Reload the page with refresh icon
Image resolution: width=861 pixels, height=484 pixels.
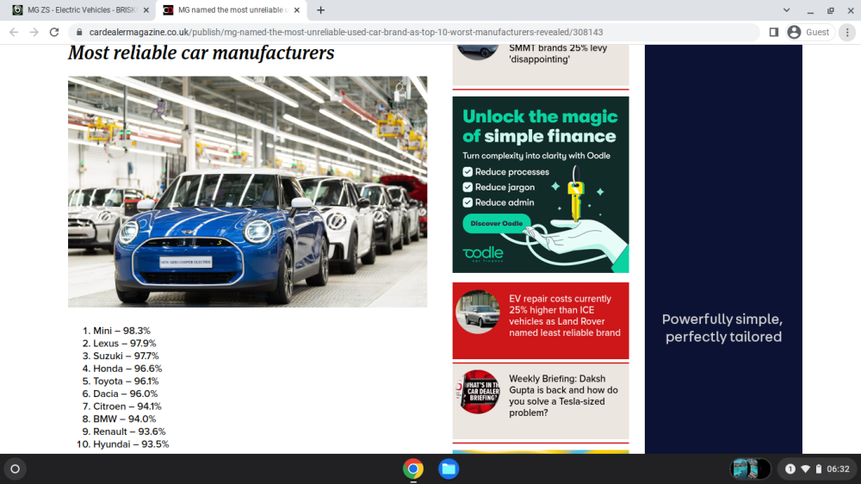point(53,33)
